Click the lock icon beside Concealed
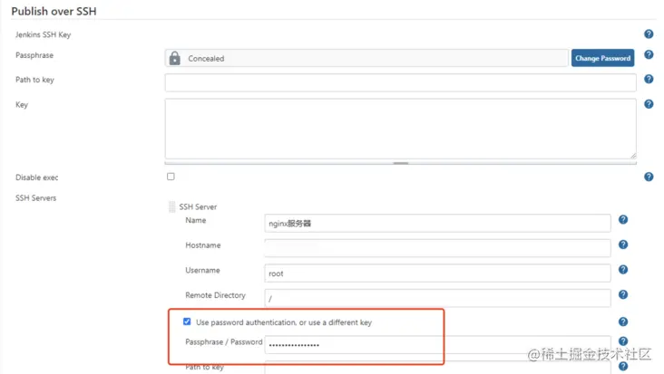This screenshot has height=374, width=664. pos(174,58)
